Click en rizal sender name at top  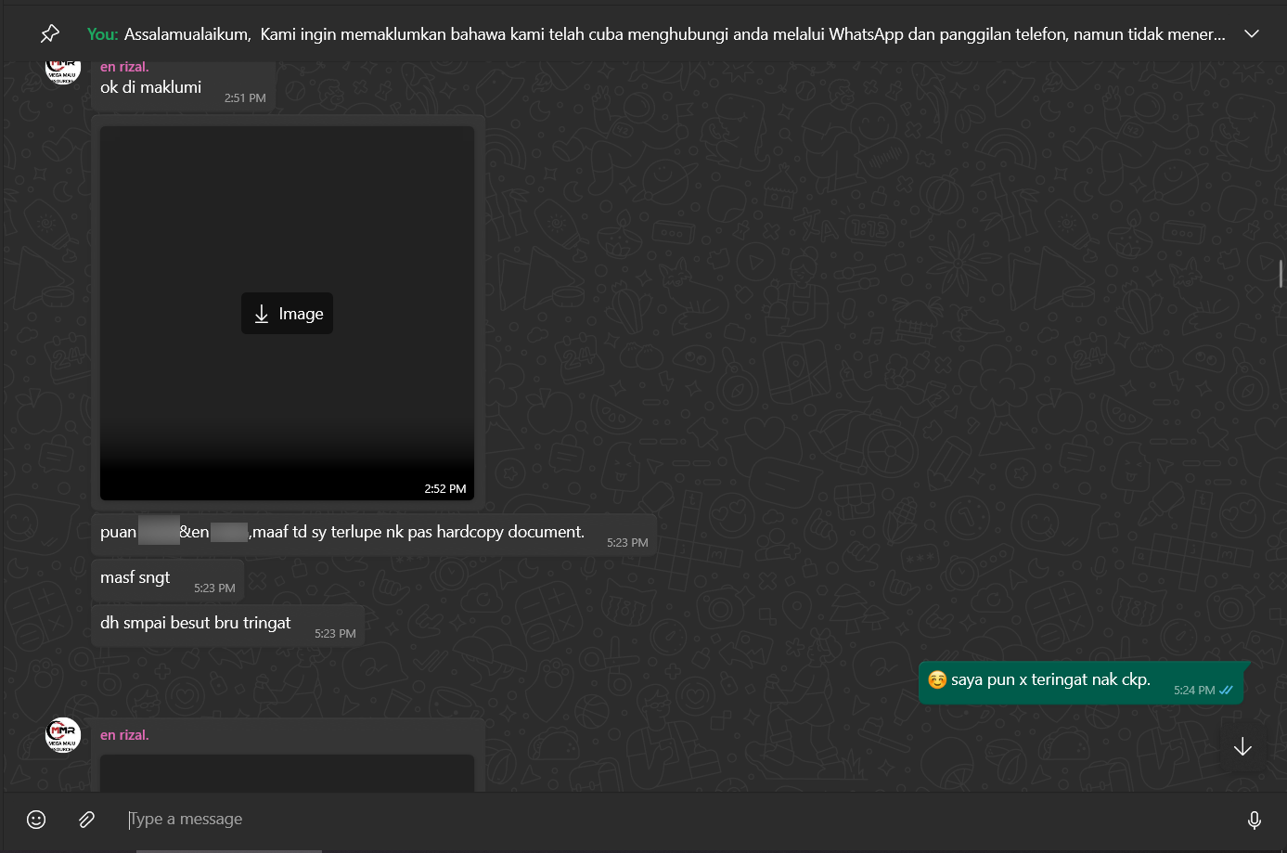click(124, 67)
